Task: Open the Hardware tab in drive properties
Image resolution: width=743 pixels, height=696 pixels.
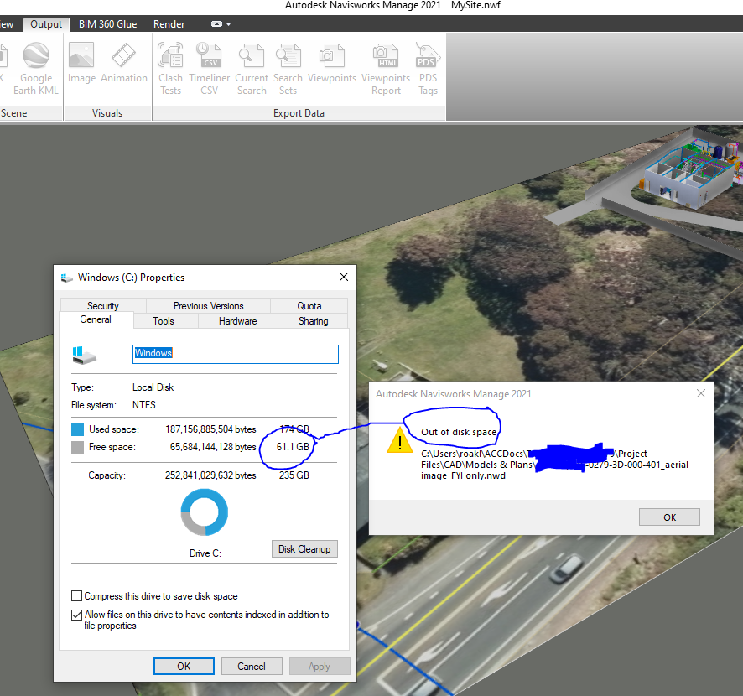Action: pos(237,320)
